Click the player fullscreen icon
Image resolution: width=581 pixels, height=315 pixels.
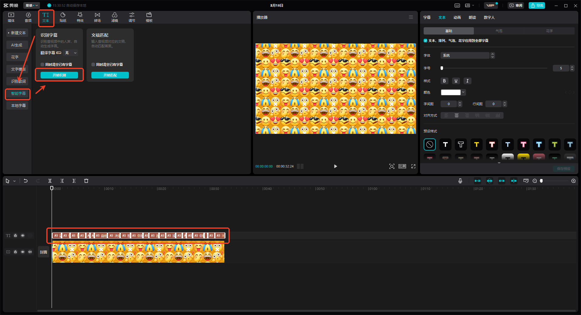[413, 166]
